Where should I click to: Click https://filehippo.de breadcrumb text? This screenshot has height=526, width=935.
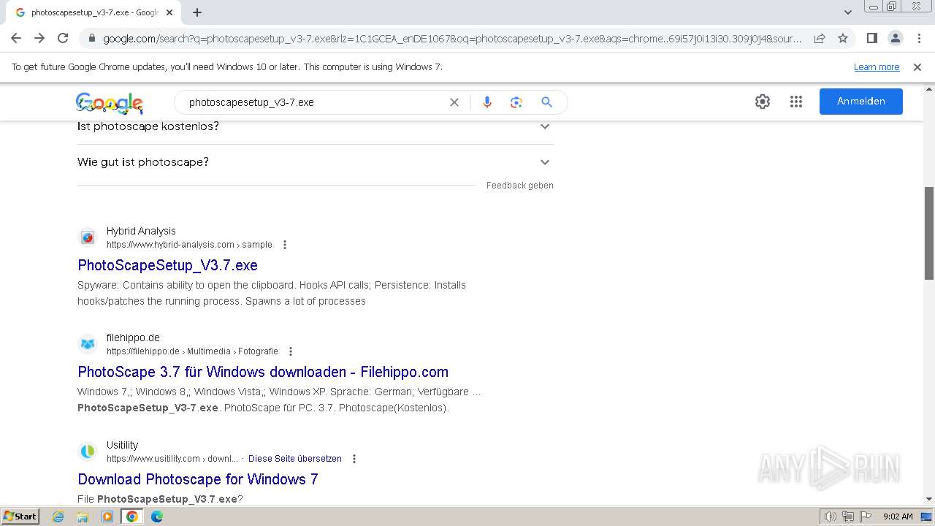[143, 351]
